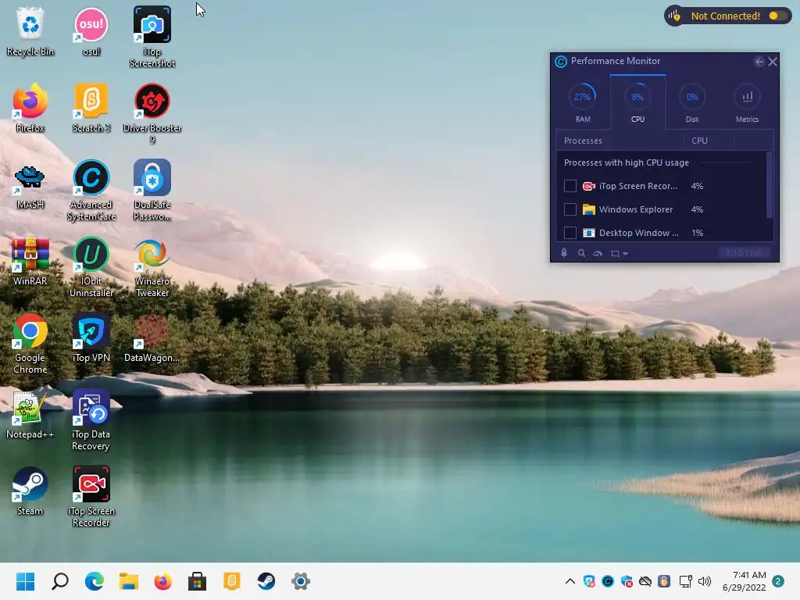Viewport: 800px width, 600px height.
Task: Select the Driver Booster 9 desktop icon
Action: [152, 113]
